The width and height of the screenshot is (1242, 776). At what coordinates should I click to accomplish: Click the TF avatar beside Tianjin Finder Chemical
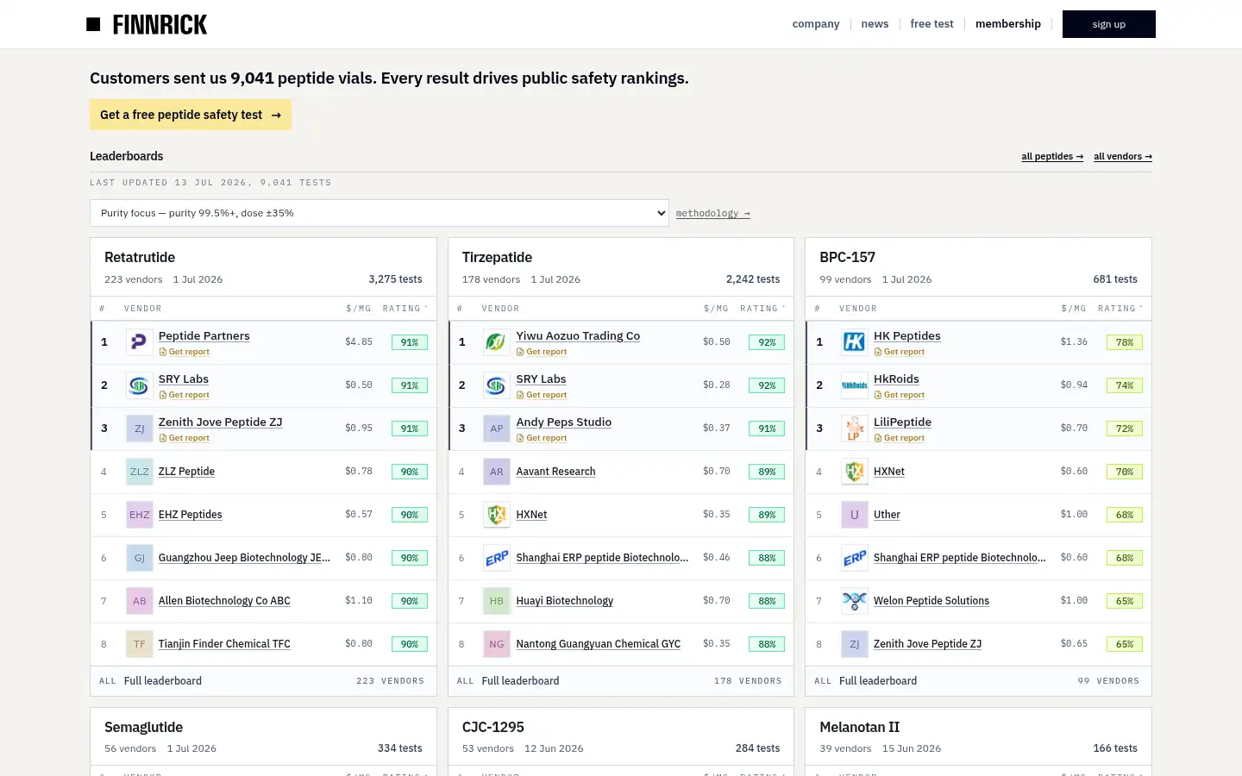(139, 644)
